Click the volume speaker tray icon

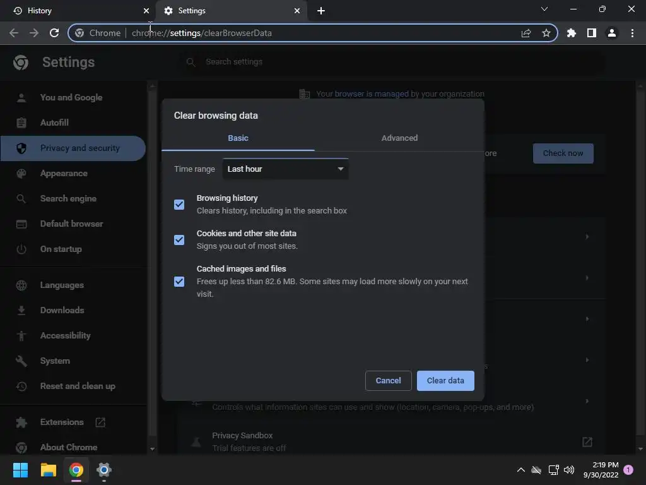[569, 470]
